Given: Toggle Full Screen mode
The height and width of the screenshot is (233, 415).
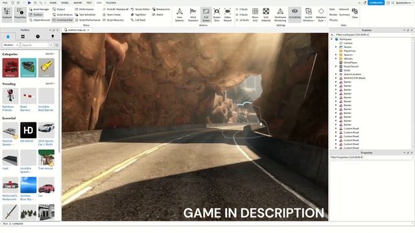Looking at the screenshot, I should click(x=206, y=15).
